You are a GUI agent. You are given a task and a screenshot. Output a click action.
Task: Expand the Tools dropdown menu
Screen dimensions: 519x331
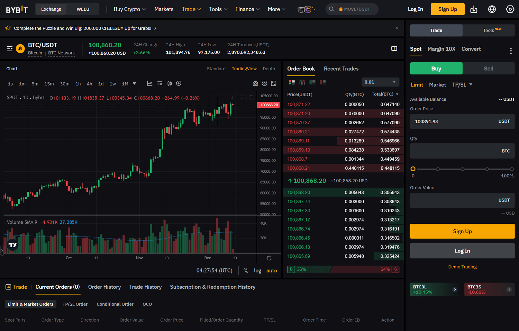pyautogui.click(x=218, y=9)
